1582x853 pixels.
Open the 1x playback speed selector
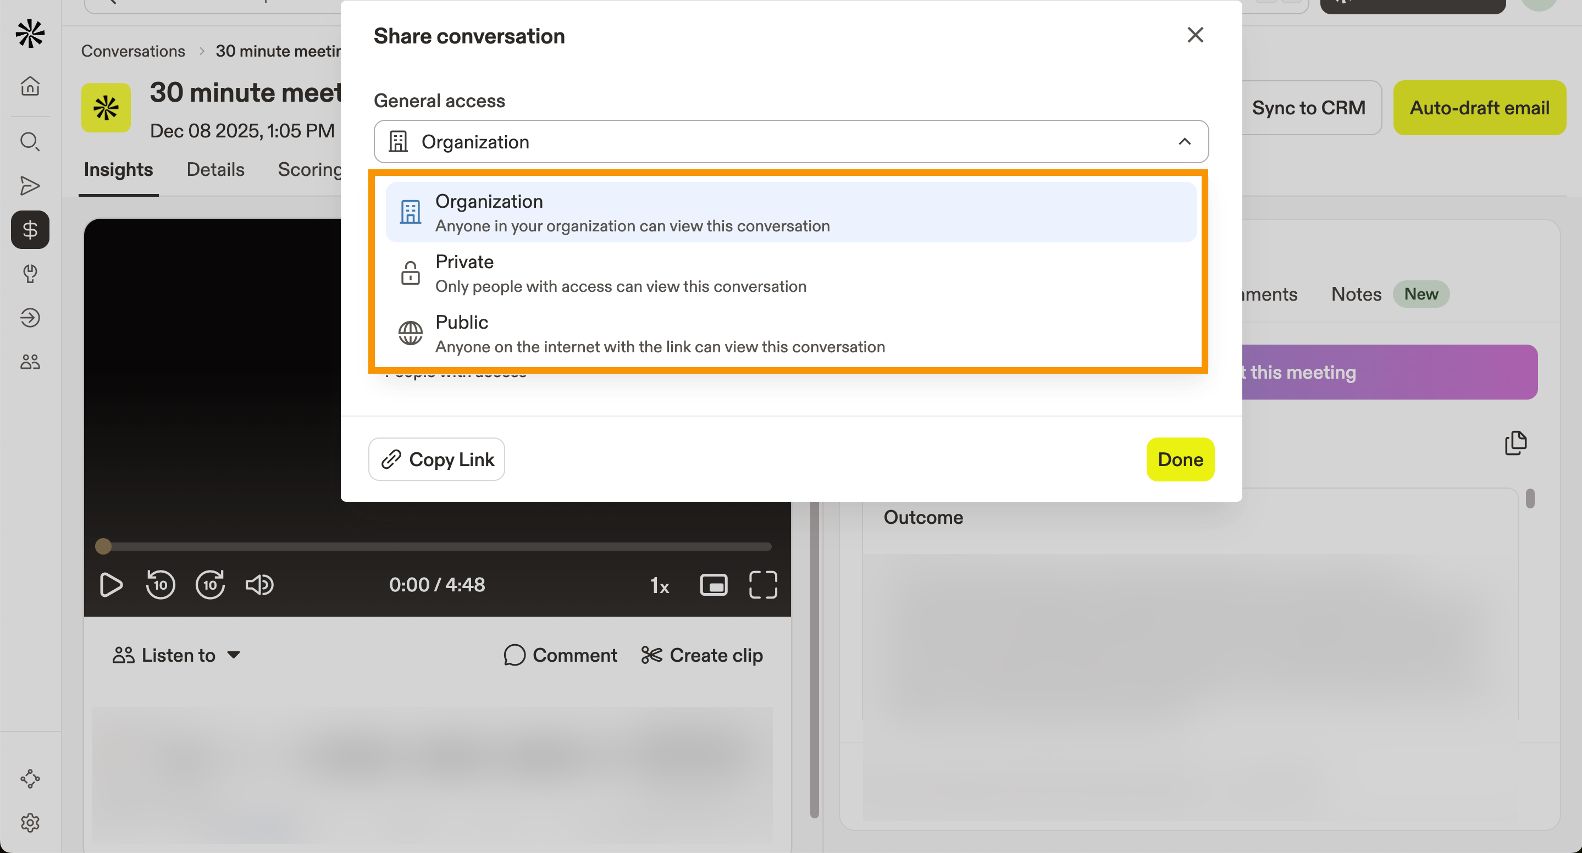click(660, 585)
